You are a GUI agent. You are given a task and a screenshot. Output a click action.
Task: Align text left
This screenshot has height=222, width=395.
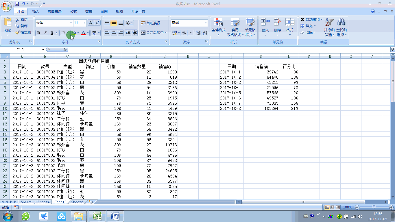(x=107, y=33)
